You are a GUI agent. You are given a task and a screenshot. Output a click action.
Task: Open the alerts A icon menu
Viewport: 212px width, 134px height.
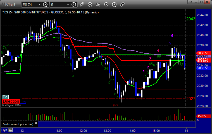[114, 4]
